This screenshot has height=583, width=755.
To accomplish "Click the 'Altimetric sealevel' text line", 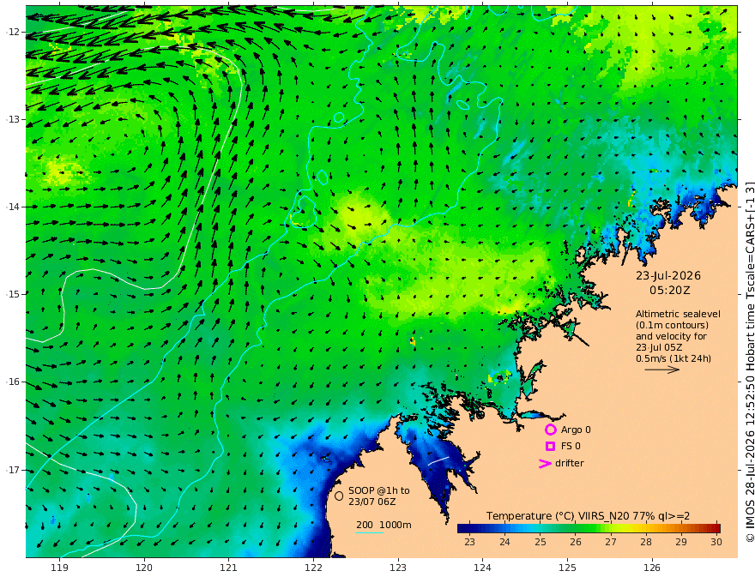I will 678,314.
